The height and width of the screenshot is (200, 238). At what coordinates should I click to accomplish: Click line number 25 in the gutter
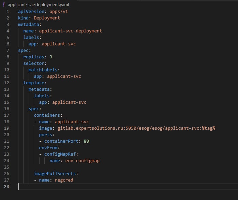pyautogui.click(x=6, y=167)
